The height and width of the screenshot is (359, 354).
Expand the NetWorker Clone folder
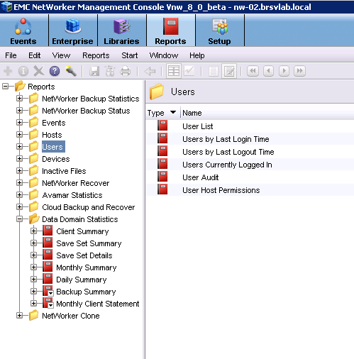20,316
